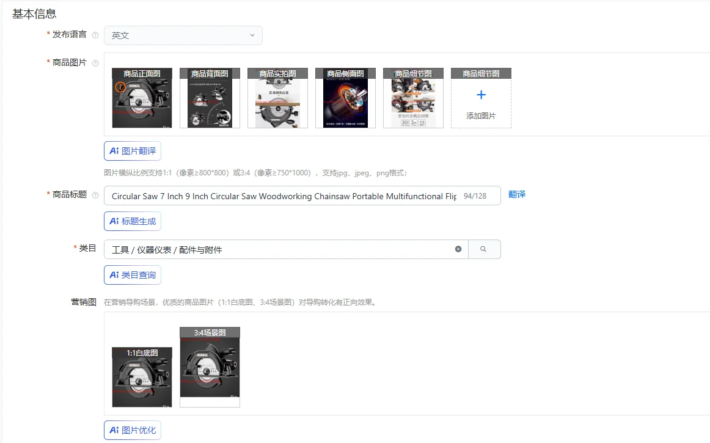Screen dimensions: 710x443
Task: Click the 类目 category input field
Action: (286, 249)
